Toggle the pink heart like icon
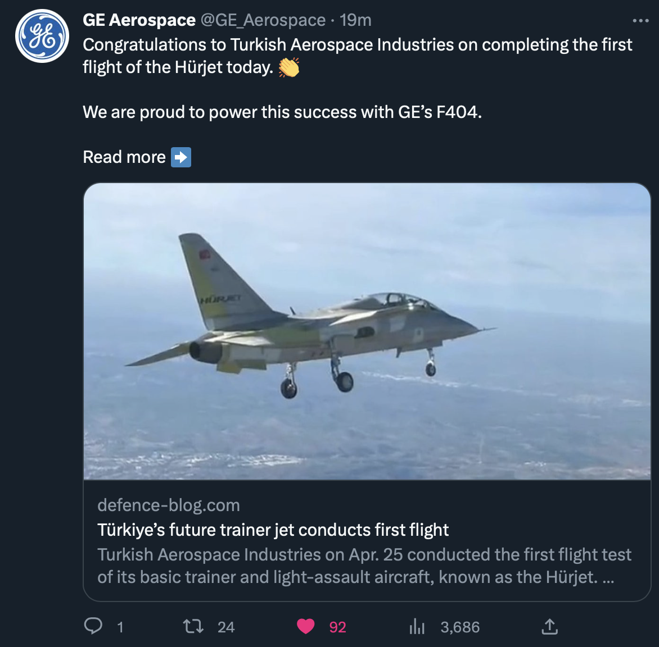The image size is (659, 647). (306, 626)
